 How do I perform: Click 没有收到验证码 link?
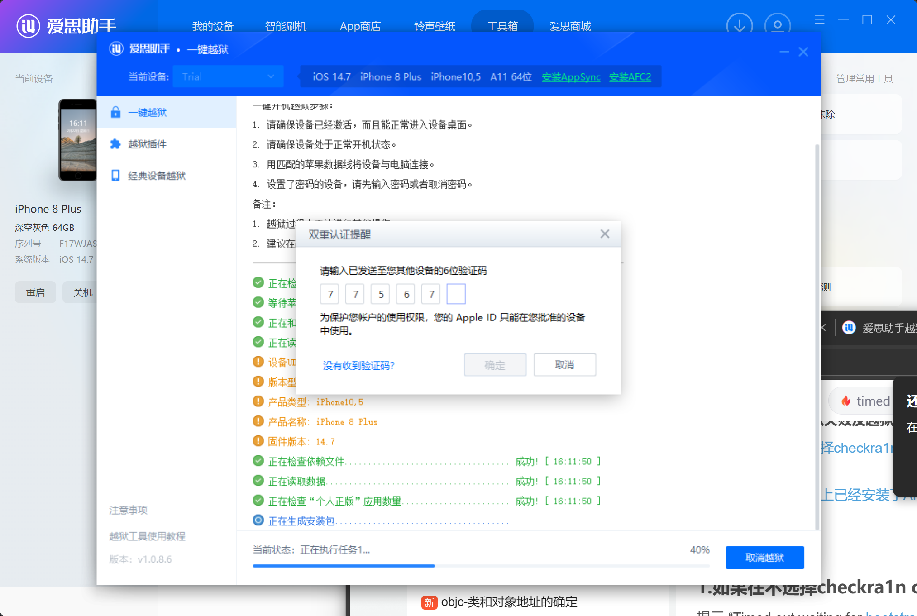coord(358,365)
